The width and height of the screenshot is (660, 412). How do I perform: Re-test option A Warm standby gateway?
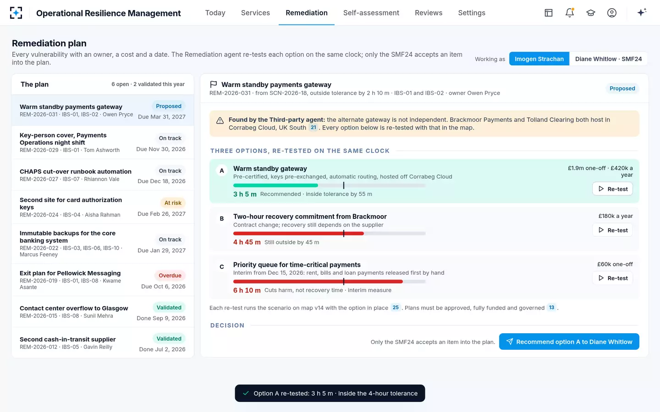tap(613, 189)
